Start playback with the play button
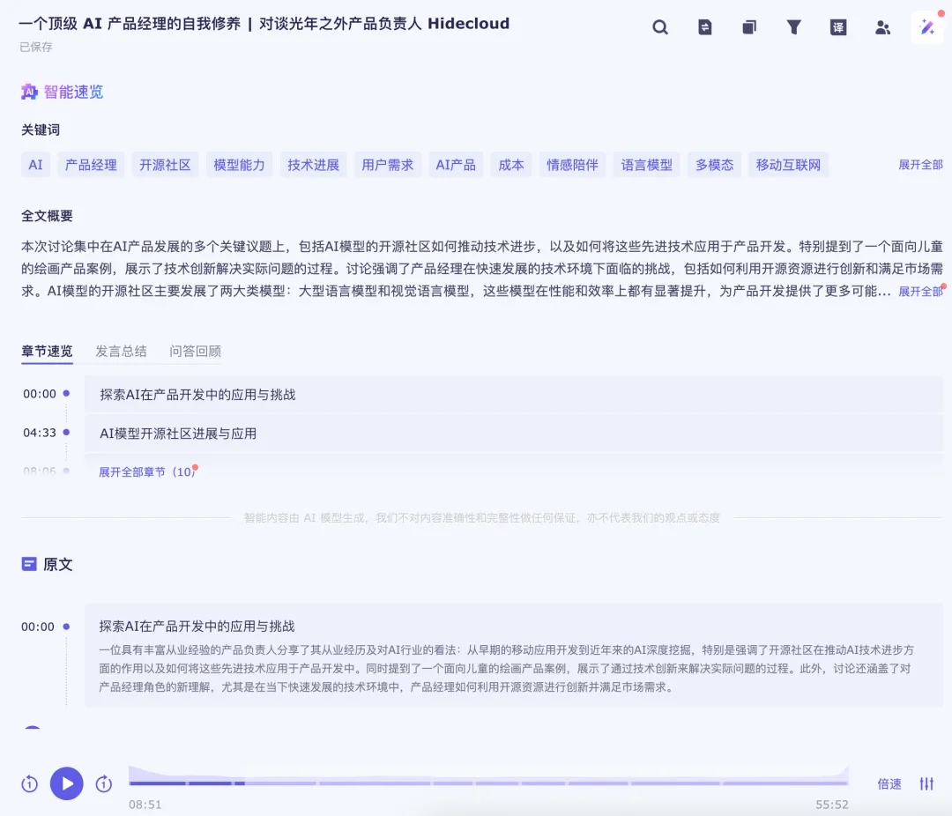The image size is (952, 816). coord(67,783)
